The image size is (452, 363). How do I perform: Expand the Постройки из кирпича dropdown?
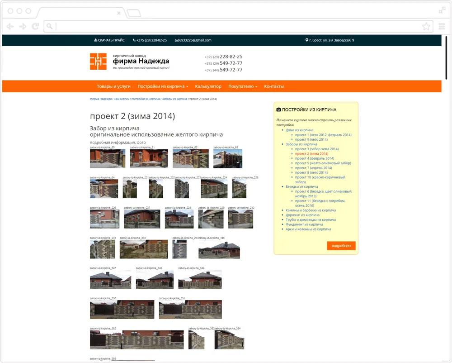click(163, 86)
